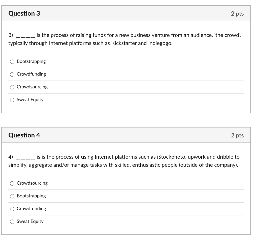Select Bootstrapping for Question 4
258x240 pixels.
coord(12,196)
